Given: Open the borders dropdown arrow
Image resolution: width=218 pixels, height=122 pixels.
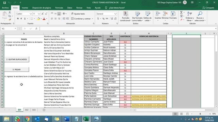Looking at the screenshot, I should click(x=34, y=19).
